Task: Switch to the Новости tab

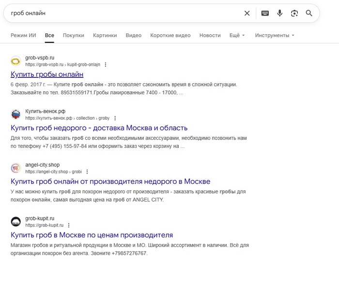Action: coord(210,35)
